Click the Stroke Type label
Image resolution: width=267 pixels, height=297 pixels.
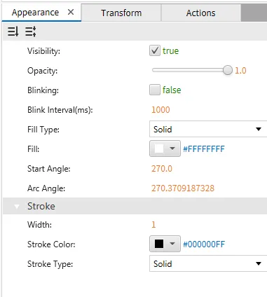[50, 264]
